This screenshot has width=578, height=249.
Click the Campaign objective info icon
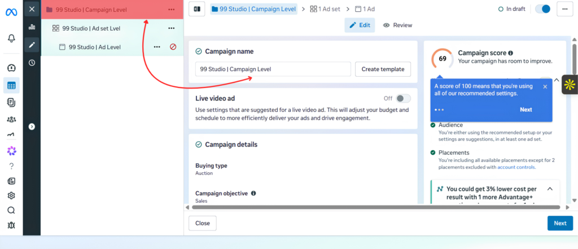[x=253, y=193]
